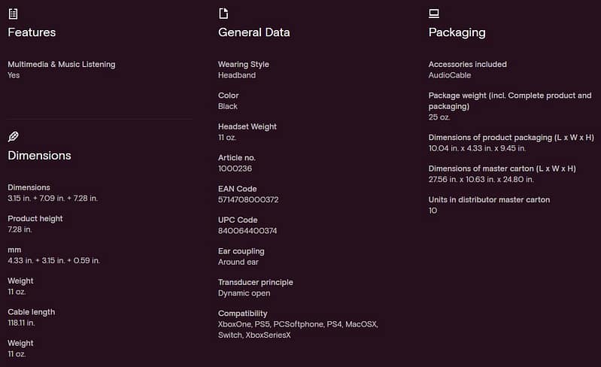This screenshot has height=367, width=601.
Task: Select the Dimensions heading
Action: pos(39,156)
